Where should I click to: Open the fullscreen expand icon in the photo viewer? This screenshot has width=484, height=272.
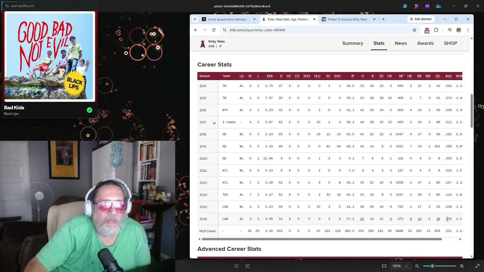477,266
